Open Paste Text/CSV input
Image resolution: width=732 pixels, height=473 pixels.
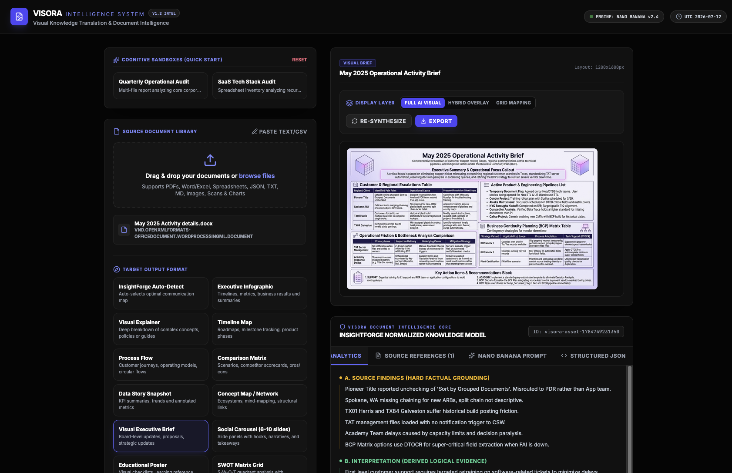click(x=279, y=131)
